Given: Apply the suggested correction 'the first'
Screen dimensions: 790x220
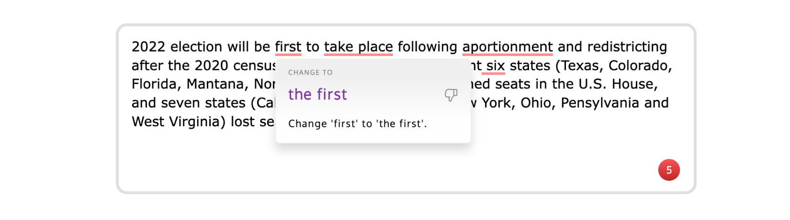Looking at the screenshot, I should (x=317, y=95).
